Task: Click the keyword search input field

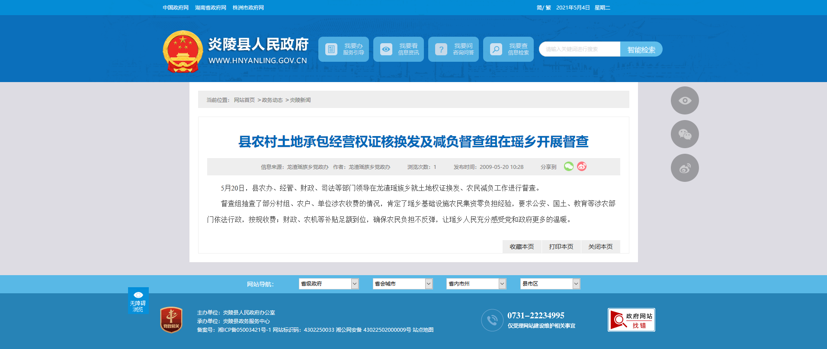Action: tap(580, 49)
